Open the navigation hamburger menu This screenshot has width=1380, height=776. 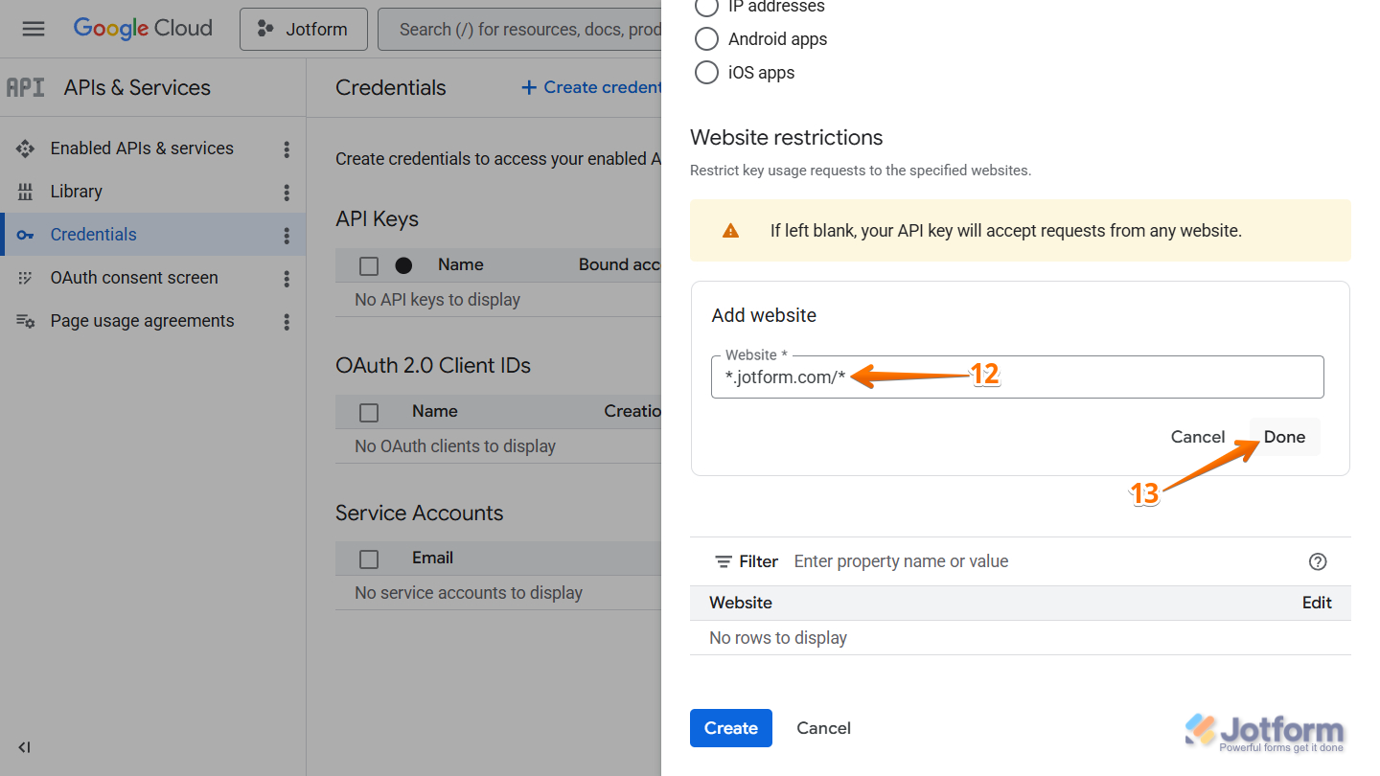[x=33, y=28]
